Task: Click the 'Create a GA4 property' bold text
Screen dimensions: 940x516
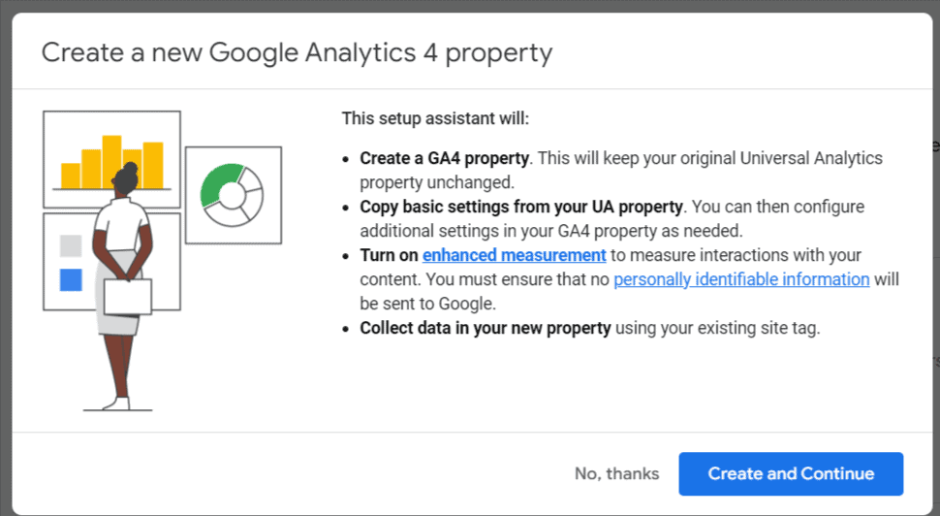Action: [x=444, y=158]
